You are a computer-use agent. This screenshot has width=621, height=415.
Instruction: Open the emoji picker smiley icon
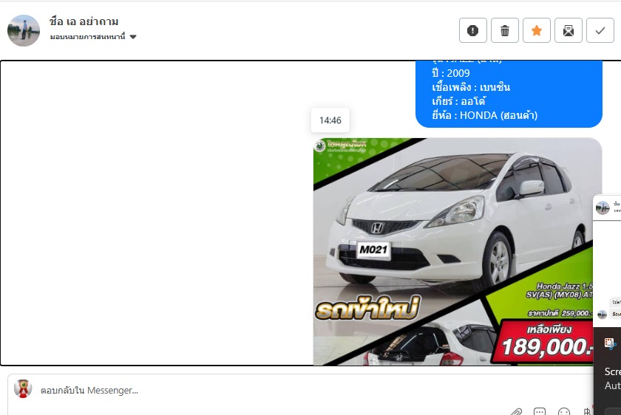pos(564,411)
